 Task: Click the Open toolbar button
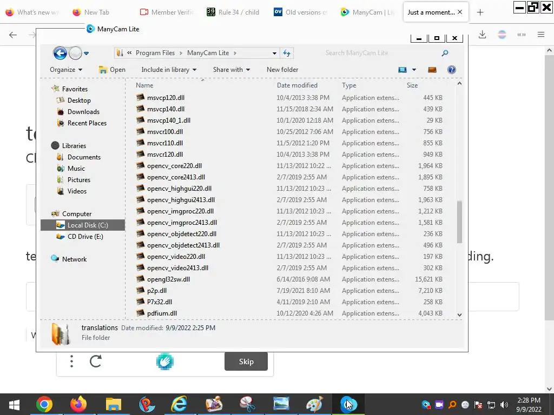(x=112, y=70)
